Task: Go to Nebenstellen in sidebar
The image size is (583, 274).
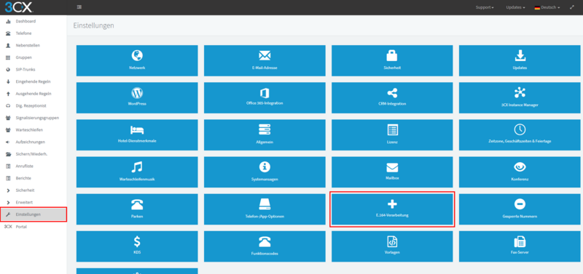Action: [x=34, y=45]
